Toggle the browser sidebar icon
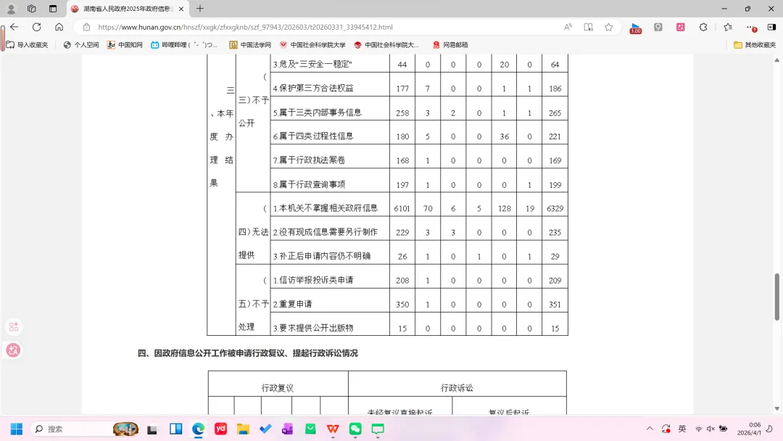This screenshot has width=783, height=441. [771, 27]
